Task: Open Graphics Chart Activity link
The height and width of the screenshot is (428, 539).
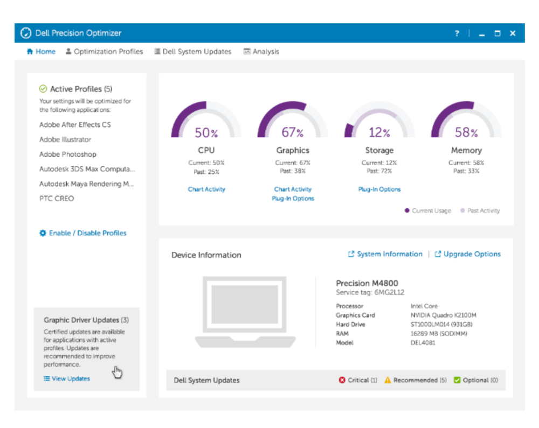Action: coord(293,189)
